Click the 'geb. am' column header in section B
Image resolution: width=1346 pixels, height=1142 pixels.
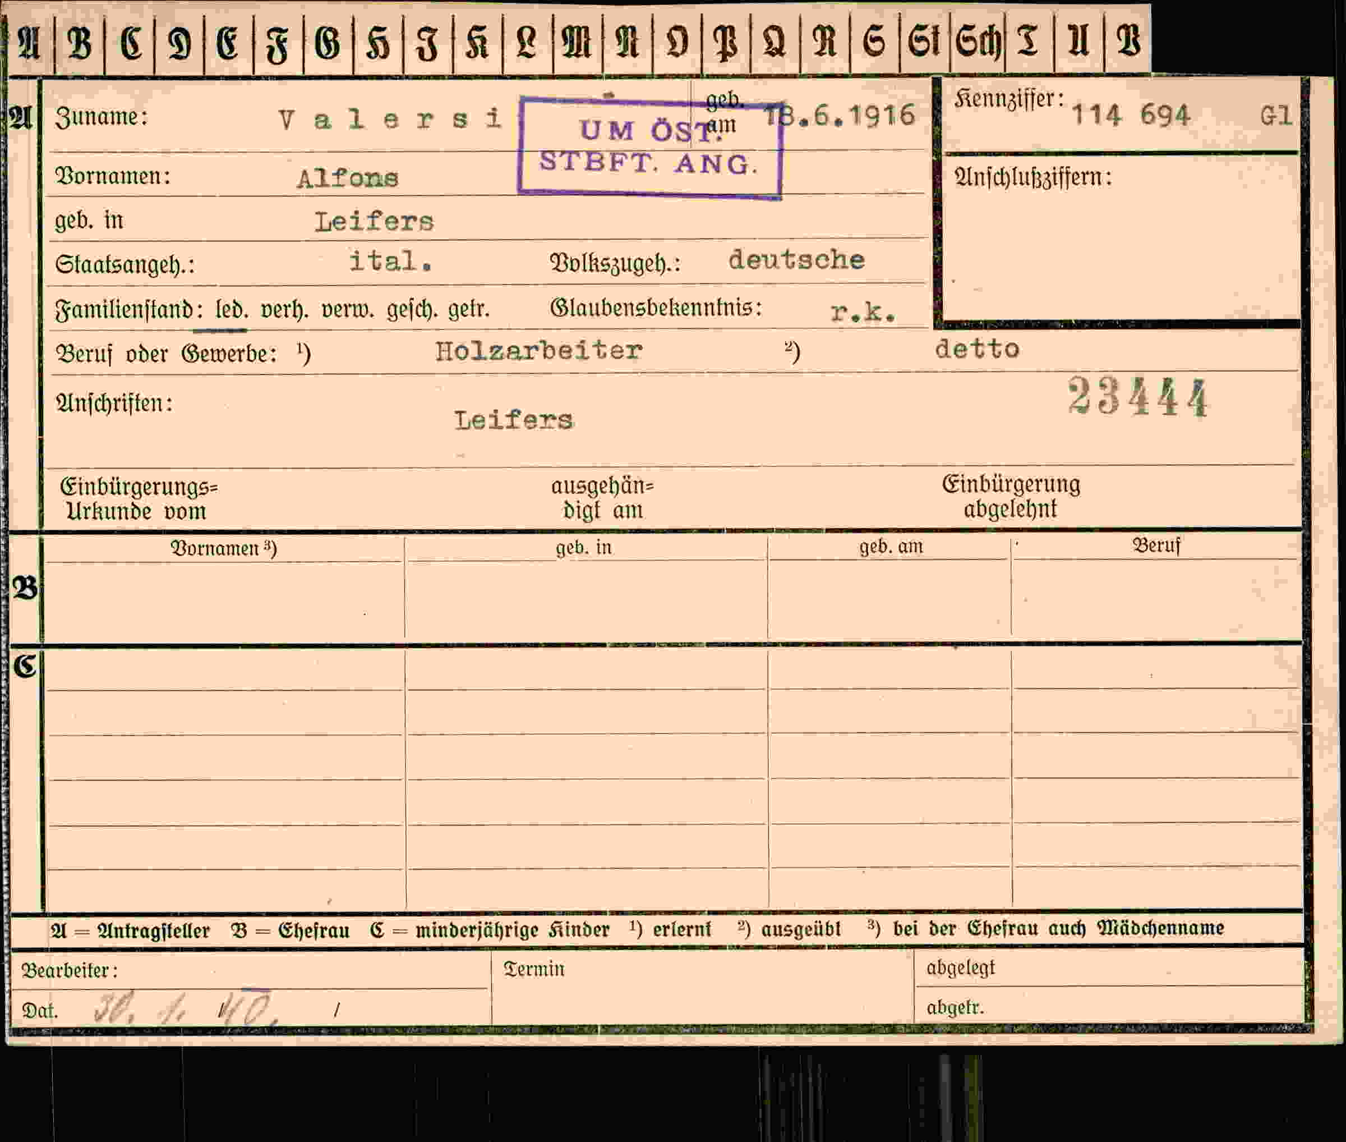click(x=891, y=547)
